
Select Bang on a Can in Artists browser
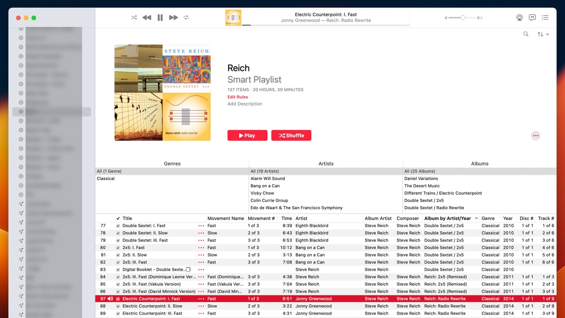326,185
